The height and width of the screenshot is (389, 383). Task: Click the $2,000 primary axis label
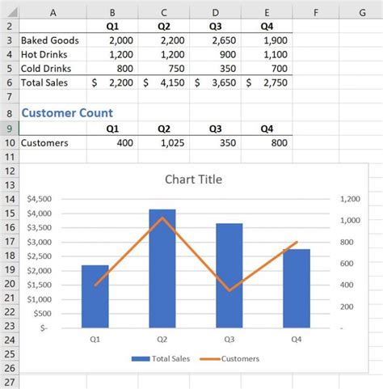click(x=40, y=271)
